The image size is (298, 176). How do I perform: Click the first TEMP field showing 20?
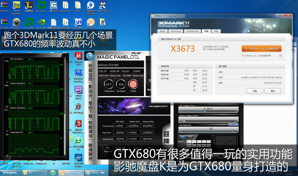188,141
